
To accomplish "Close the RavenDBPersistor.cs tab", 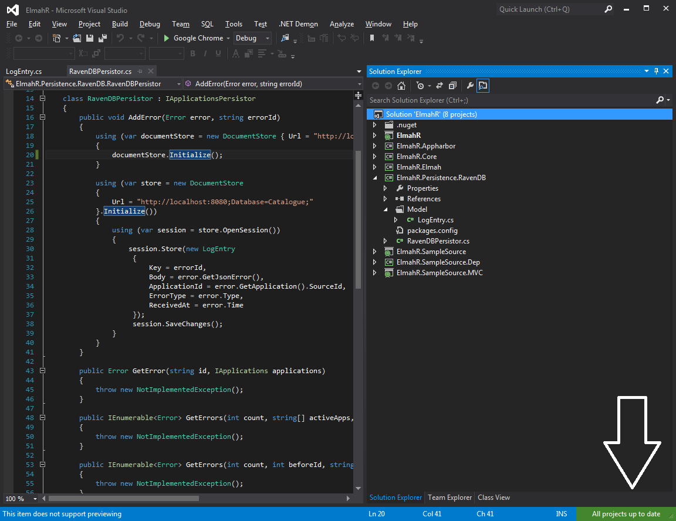I will click(150, 71).
